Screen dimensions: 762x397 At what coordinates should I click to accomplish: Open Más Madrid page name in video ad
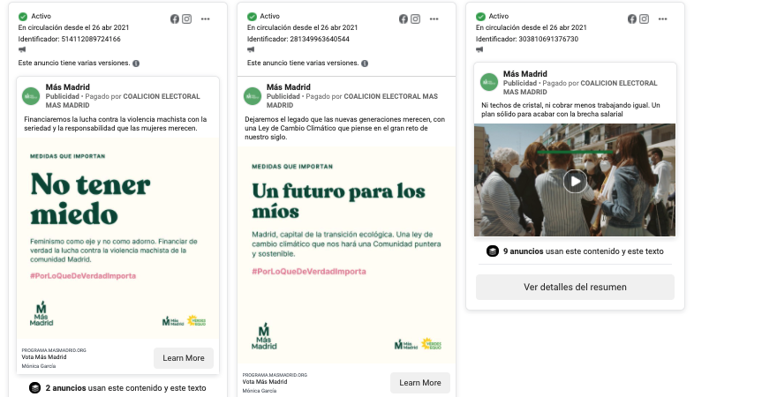pos(524,74)
